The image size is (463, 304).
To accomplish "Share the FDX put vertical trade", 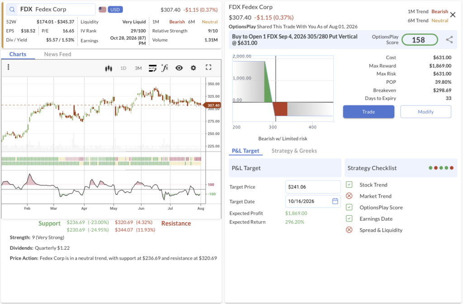I will point(449,40).
